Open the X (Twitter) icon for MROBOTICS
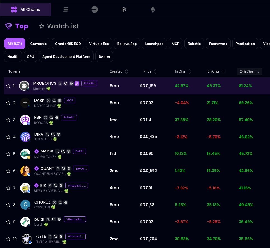This screenshot has width=270, height=248. pyautogui.click(x=60, y=83)
